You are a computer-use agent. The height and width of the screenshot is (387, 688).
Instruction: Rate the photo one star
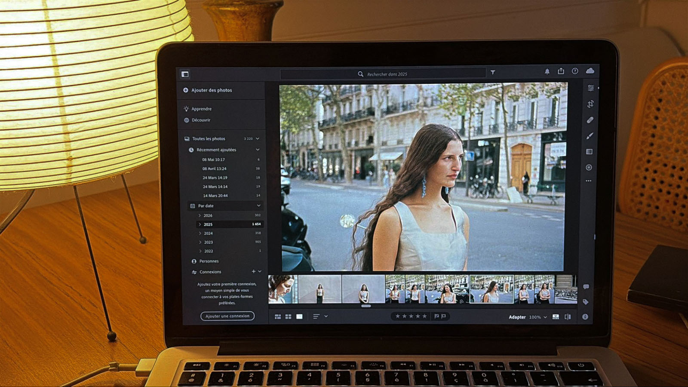point(397,316)
